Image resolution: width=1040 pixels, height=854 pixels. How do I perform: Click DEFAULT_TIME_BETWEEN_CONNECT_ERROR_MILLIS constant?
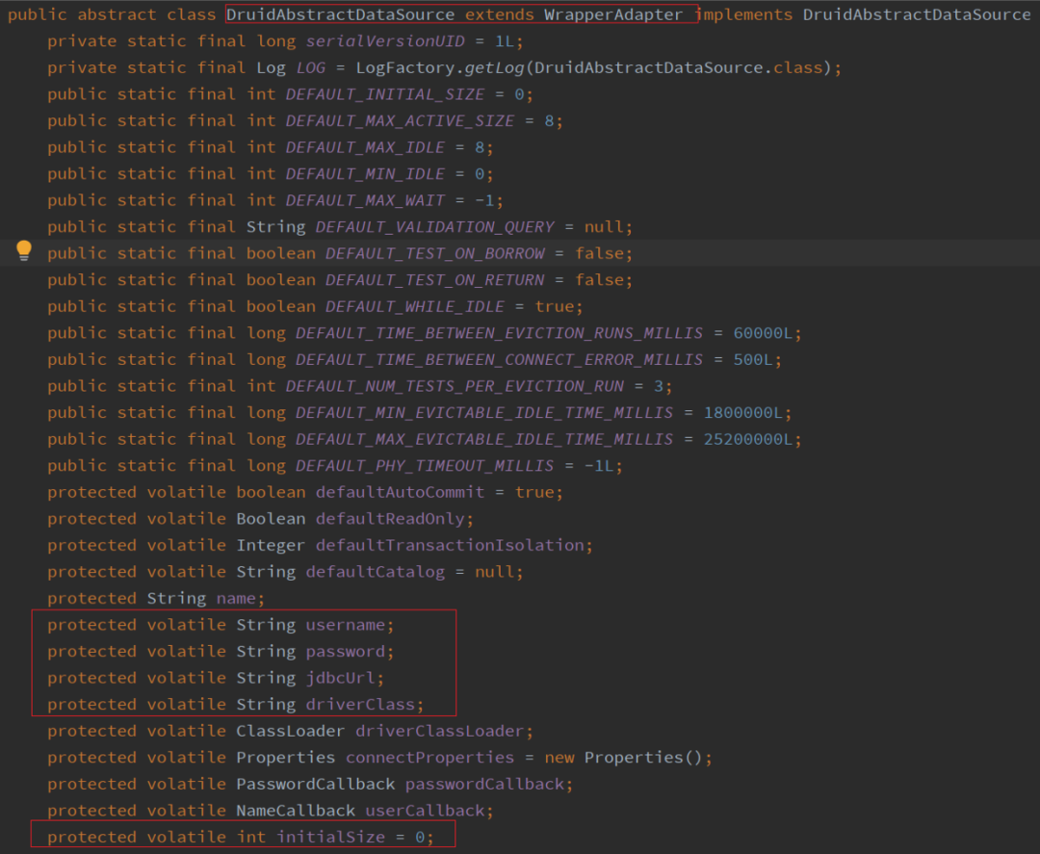[499, 359]
